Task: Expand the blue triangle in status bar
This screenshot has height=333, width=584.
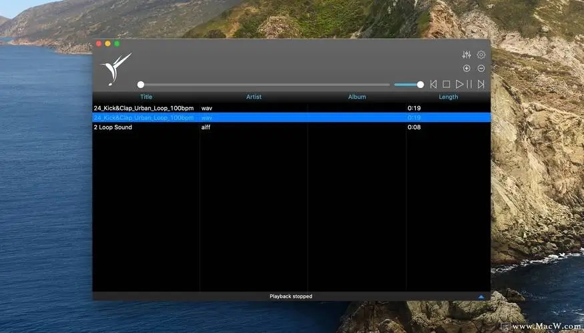Action: coord(481,296)
